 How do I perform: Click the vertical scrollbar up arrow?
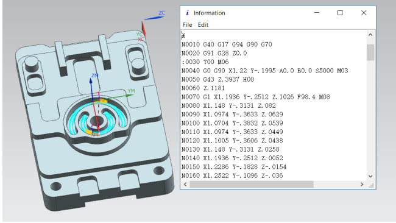(370, 35)
